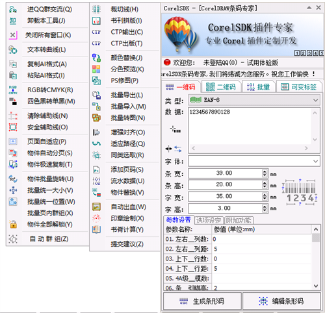
Task: Select parameter row 01. 左右__列数
Action: [x=237, y=239]
